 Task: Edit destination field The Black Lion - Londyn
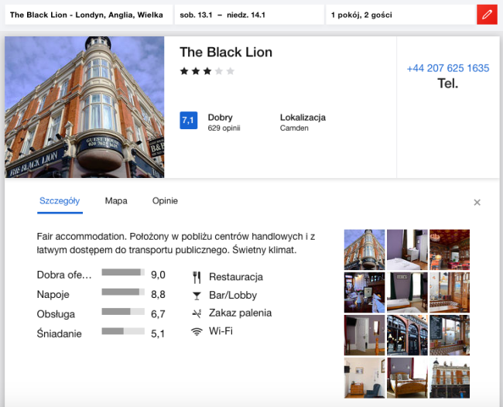(x=86, y=15)
